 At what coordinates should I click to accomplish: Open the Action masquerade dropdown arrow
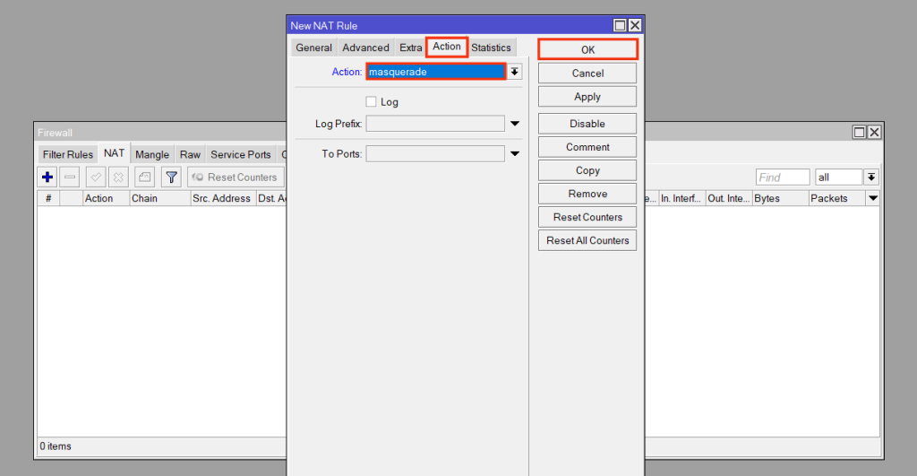(515, 72)
